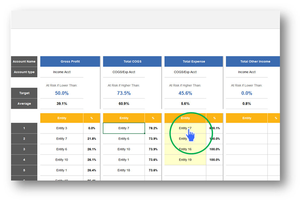Click the Total Expense target value 45.6%
The height and width of the screenshot is (202, 303).
point(185,93)
